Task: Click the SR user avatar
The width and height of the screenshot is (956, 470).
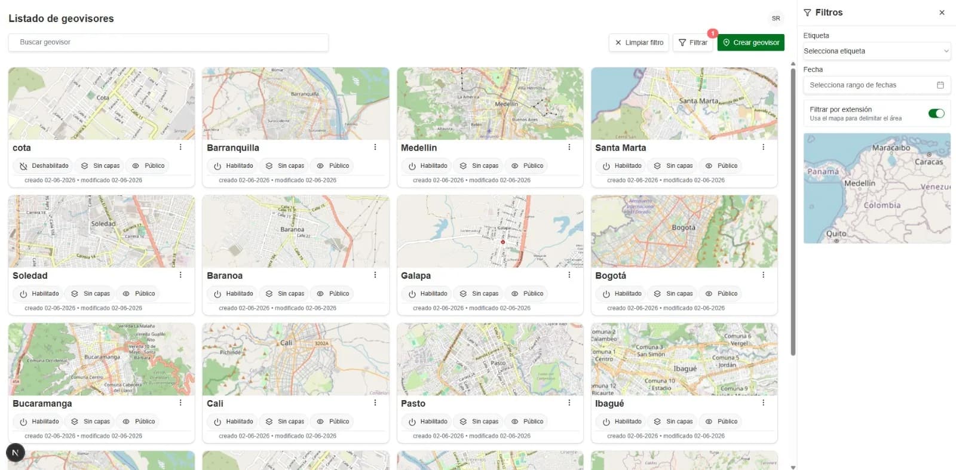Action: (776, 19)
